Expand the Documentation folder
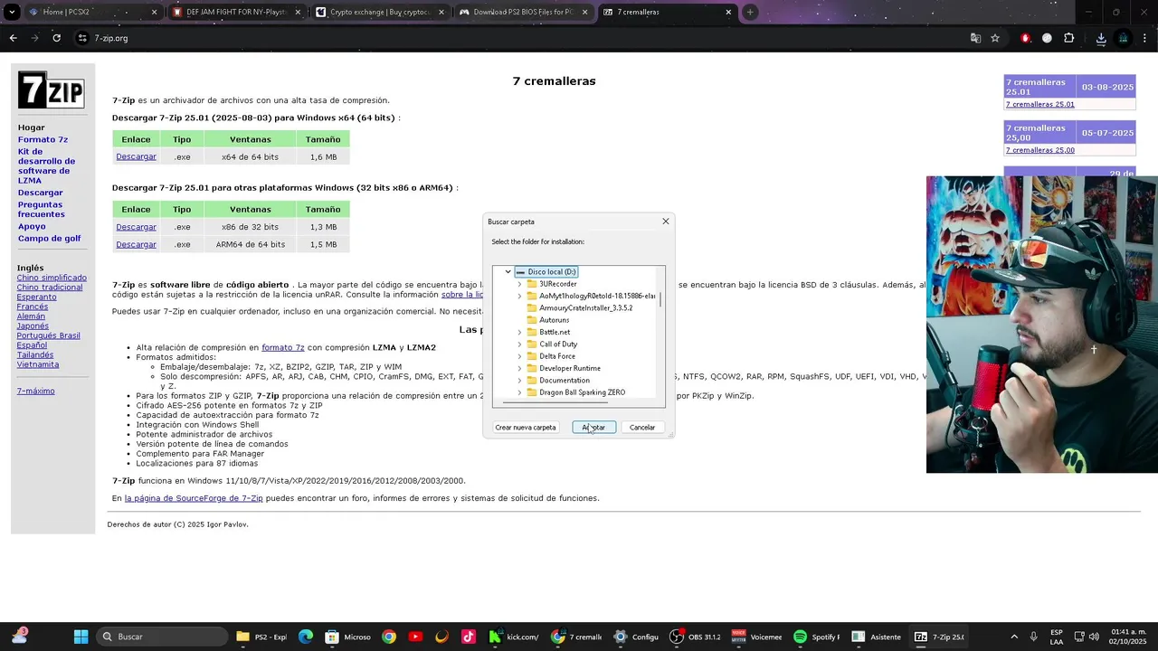The width and height of the screenshot is (1158, 651). tap(519, 381)
